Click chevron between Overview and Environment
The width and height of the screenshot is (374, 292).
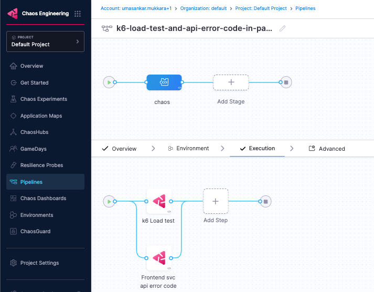tap(153, 149)
